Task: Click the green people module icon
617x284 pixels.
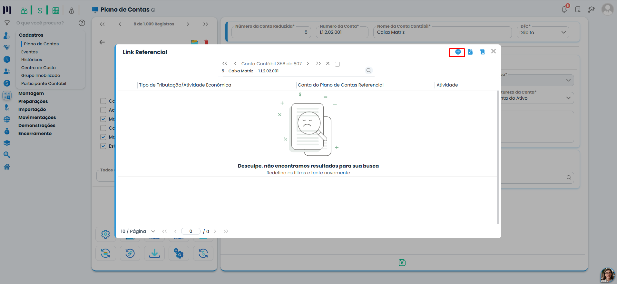Action: click(x=24, y=10)
